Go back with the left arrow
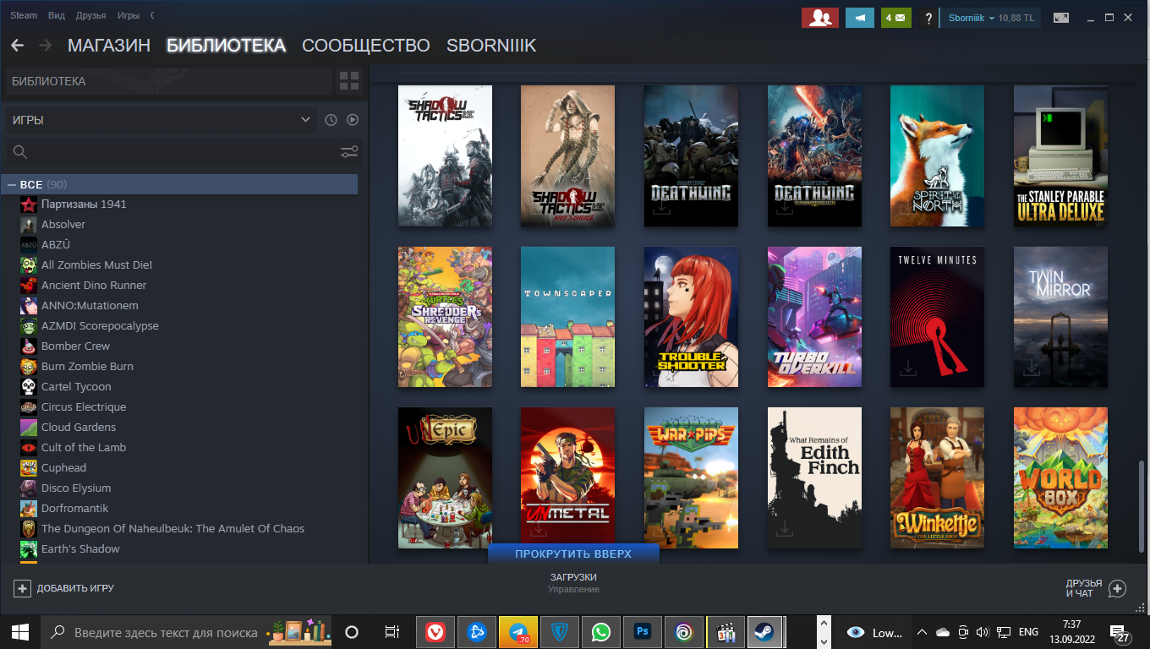This screenshot has width=1150, height=649. tap(17, 46)
